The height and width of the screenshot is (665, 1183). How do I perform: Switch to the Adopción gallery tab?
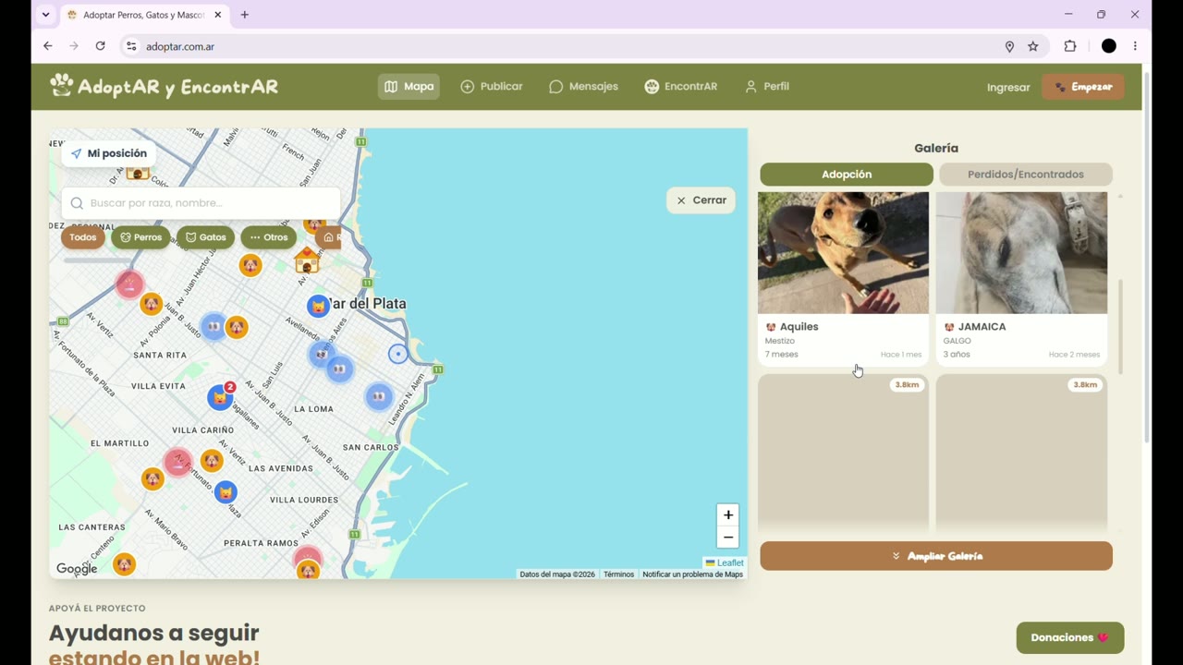(847, 175)
